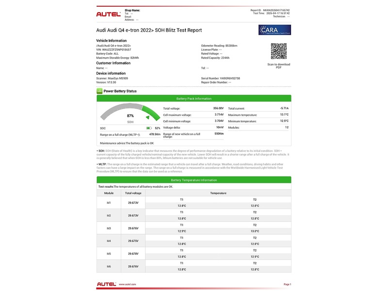The image size is (388, 291).
Task: Click the Minimum temperature 12.5°C value
Action: tap(284, 121)
